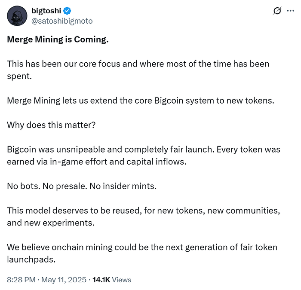Click the word Views in footer

tap(122, 280)
